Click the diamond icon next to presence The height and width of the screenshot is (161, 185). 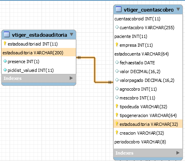pos(5,61)
